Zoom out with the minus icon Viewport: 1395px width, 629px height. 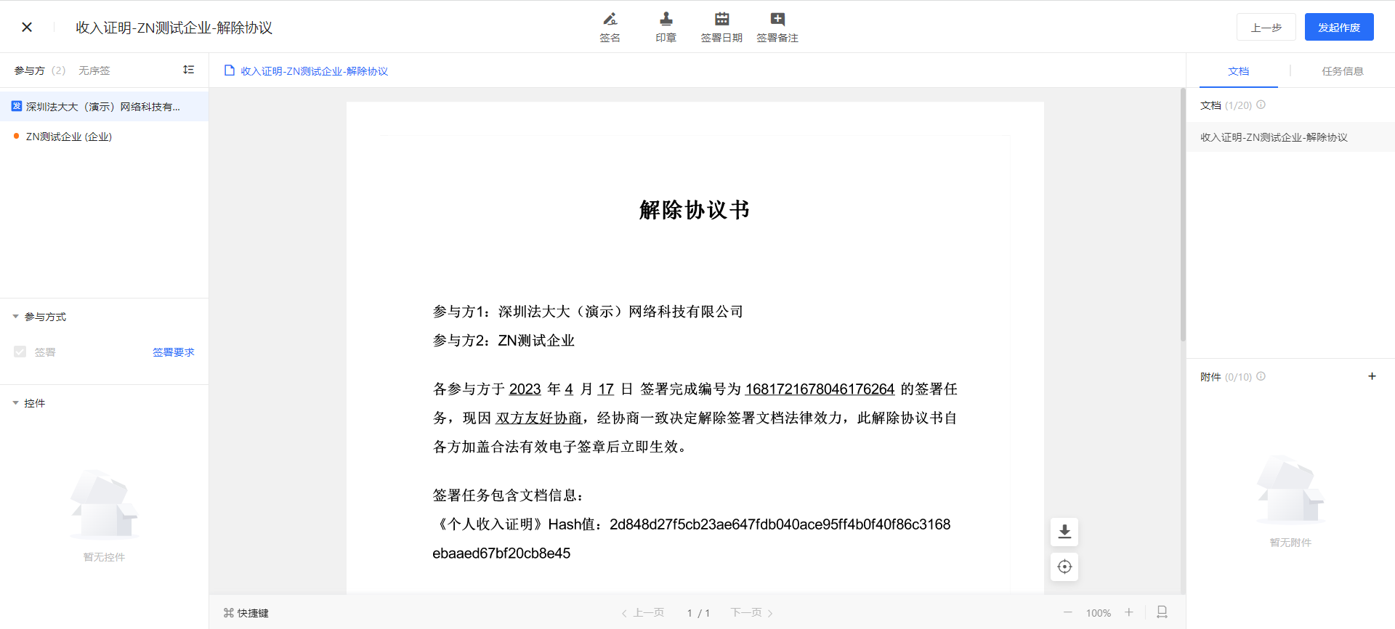pyautogui.click(x=1067, y=613)
